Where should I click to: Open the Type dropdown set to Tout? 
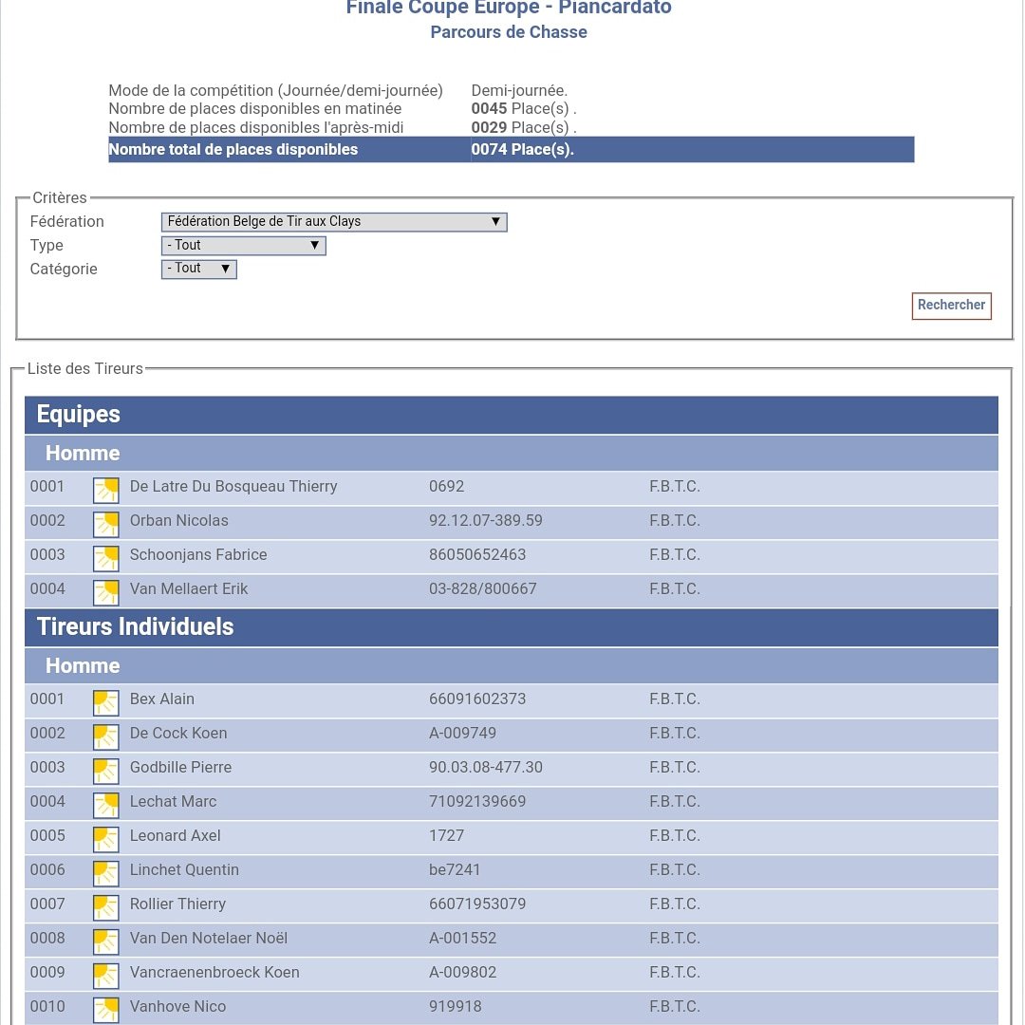243,245
